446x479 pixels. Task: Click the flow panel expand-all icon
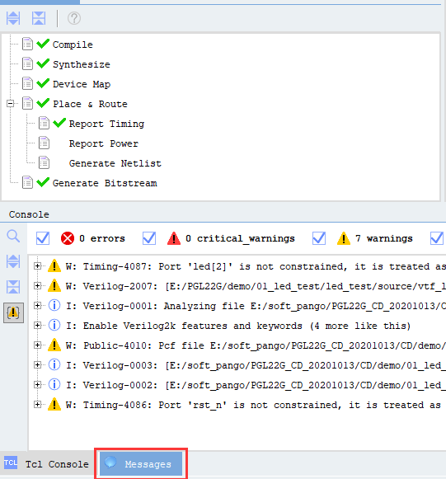click(x=13, y=18)
